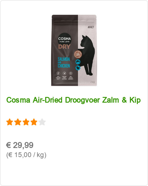The image size is (148, 186).
Task: Click the first orange rating star
Action: point(10,122)
